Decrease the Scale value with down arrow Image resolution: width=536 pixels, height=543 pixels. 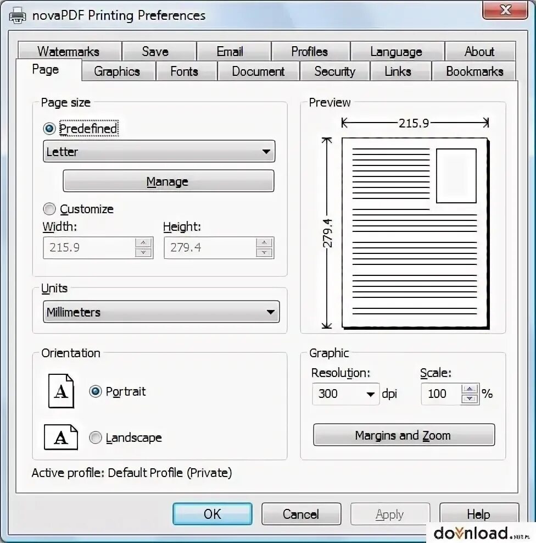(470, 399)
